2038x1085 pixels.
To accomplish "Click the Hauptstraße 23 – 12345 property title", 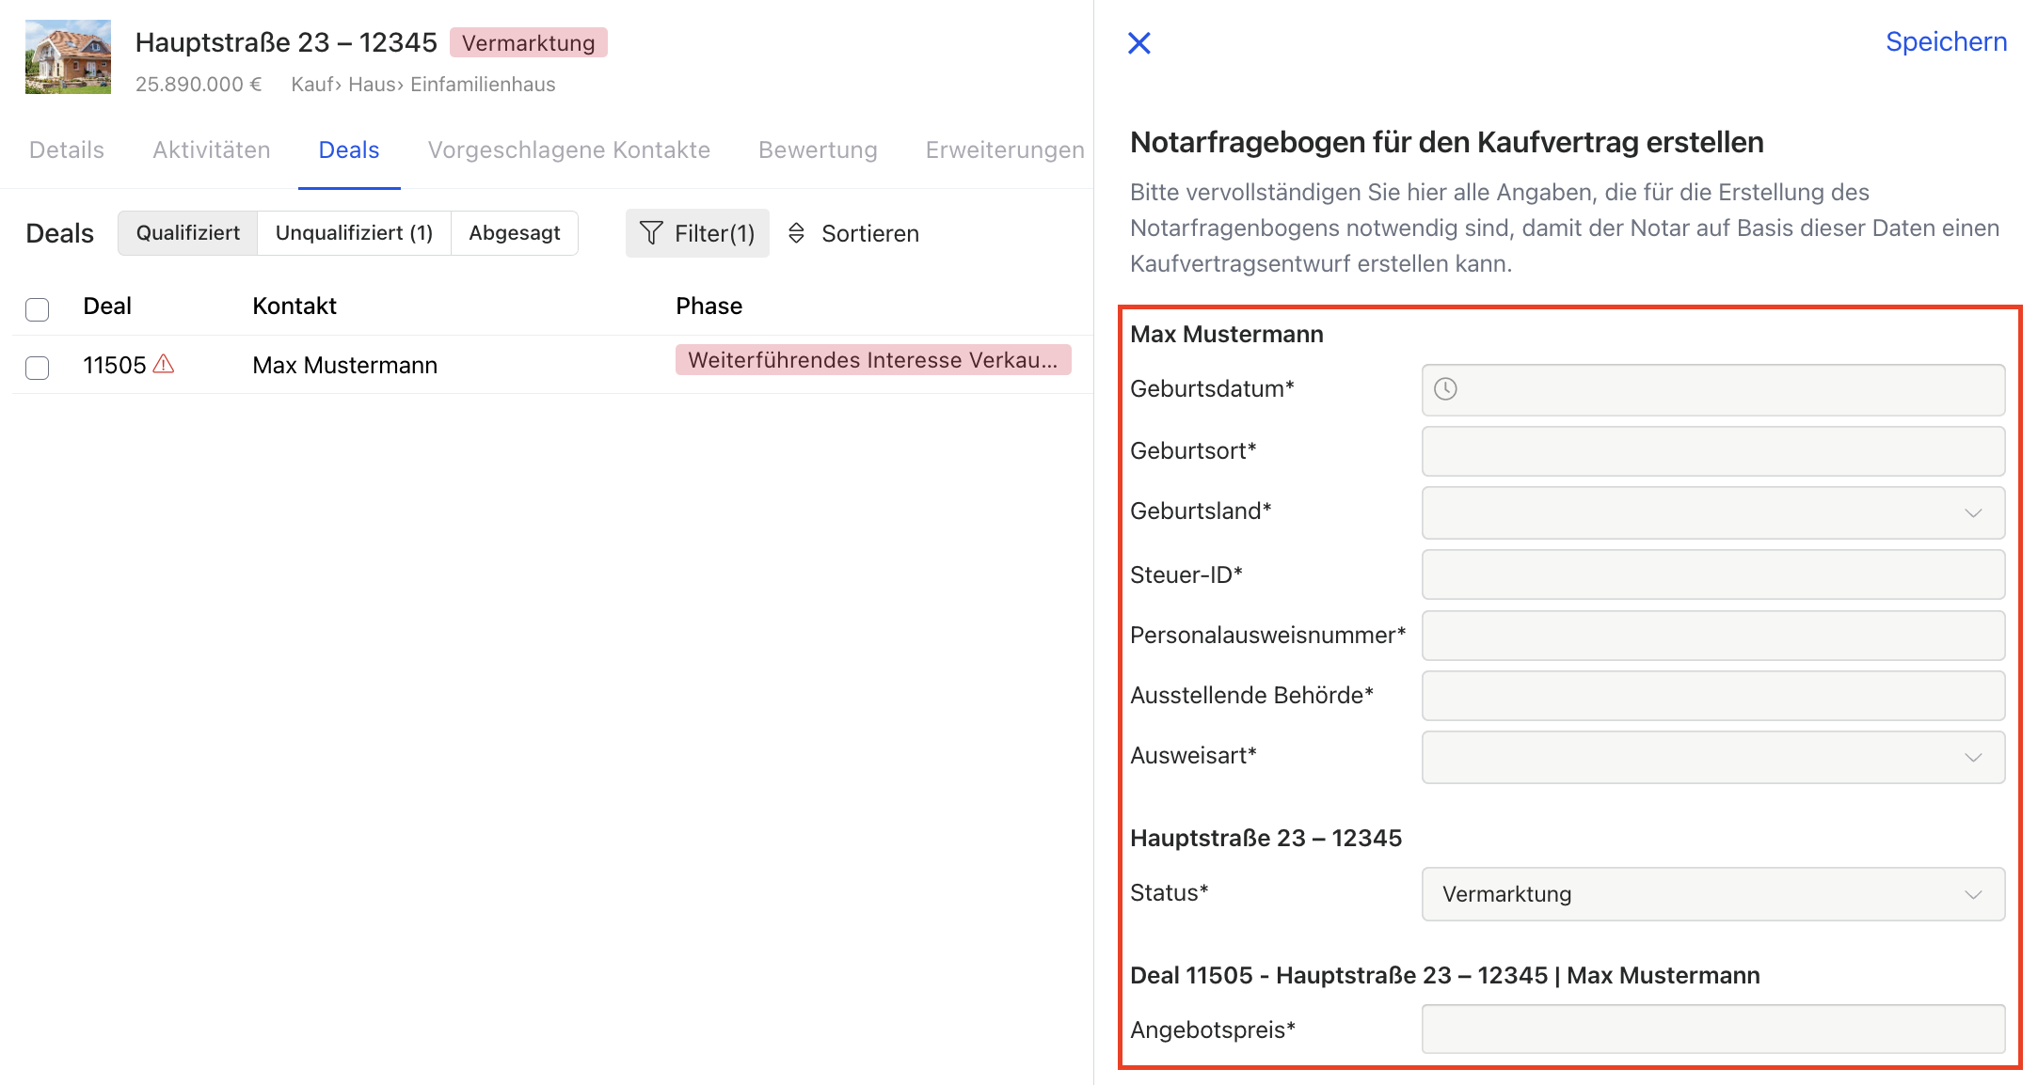I will (286, 42).
